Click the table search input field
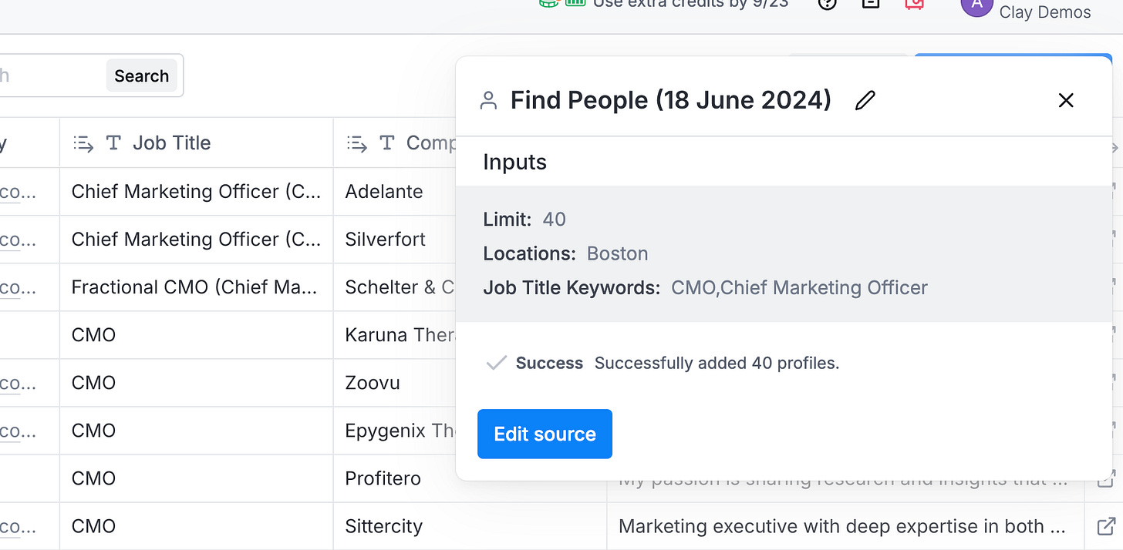1123x550 pixels. coord(46,75)
